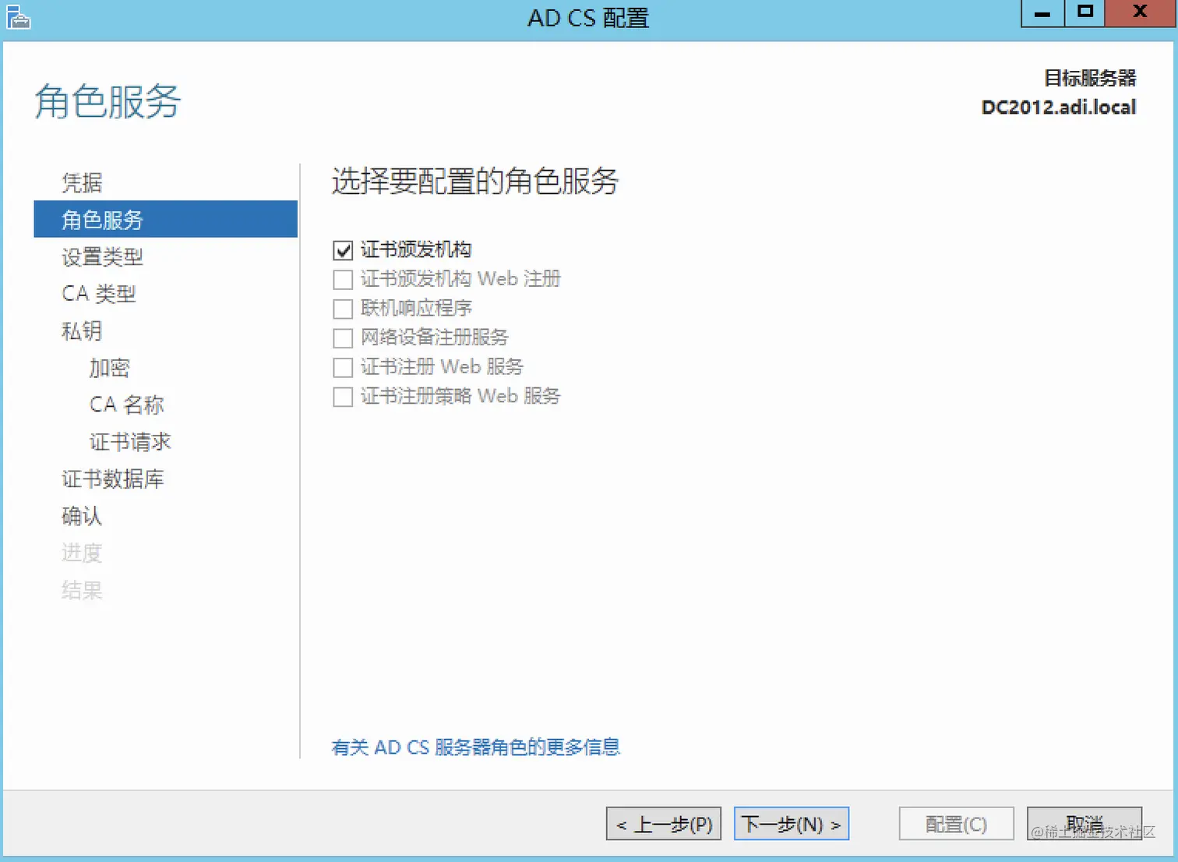Select the 证书注册 Web 服务 checkbox
This screenshot has height=862, width=1178.
343,367
